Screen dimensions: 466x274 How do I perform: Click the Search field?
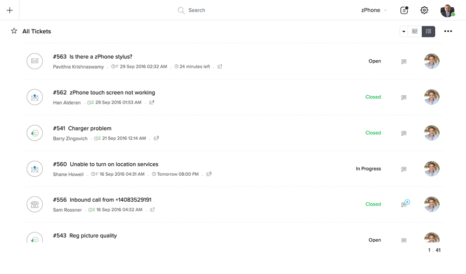196,10
